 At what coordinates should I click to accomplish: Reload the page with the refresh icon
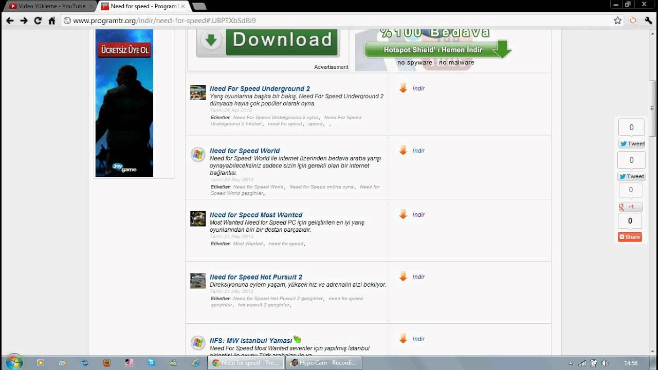[38, 21]
